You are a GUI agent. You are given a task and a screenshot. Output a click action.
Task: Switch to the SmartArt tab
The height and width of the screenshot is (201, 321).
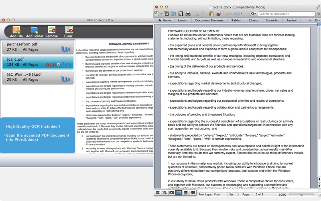pyautogui.click(x=272, y=21)
